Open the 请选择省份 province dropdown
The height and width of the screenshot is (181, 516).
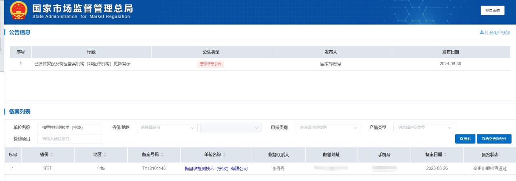(166, 128)
